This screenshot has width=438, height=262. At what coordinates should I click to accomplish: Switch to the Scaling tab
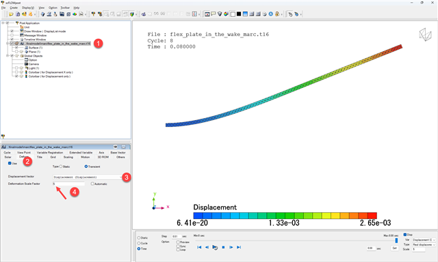pos(68,158)
